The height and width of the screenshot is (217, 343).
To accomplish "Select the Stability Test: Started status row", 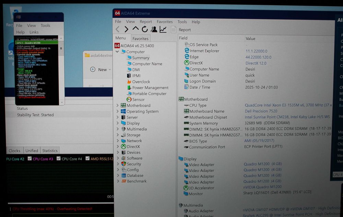I will (59, 115).
